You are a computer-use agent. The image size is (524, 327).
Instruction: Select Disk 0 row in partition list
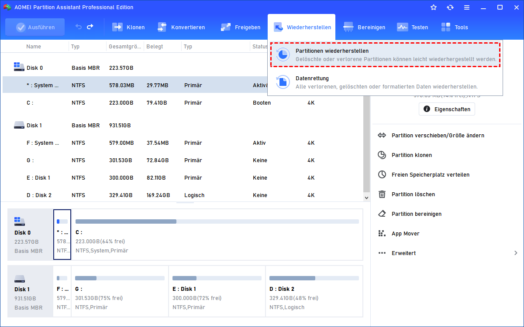pyautogui.click(x=183, y=68)
